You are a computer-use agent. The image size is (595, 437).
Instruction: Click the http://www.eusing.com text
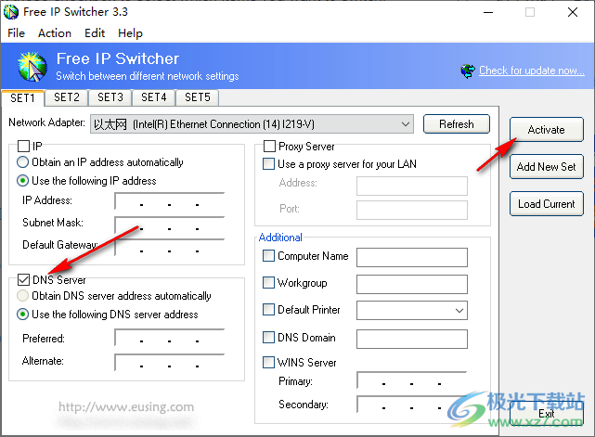pyautogui.click(x=126, y=407)
